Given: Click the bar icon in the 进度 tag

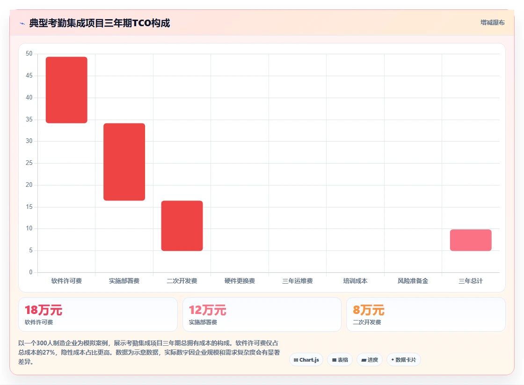Looking at the screenshot, I should point(364,360).
